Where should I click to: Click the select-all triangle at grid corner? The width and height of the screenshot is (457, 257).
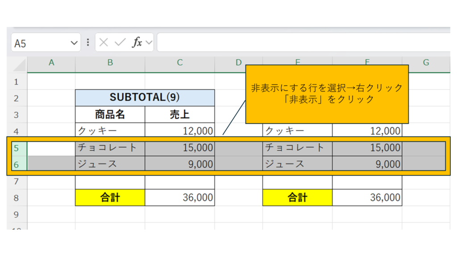click(19, 64)
